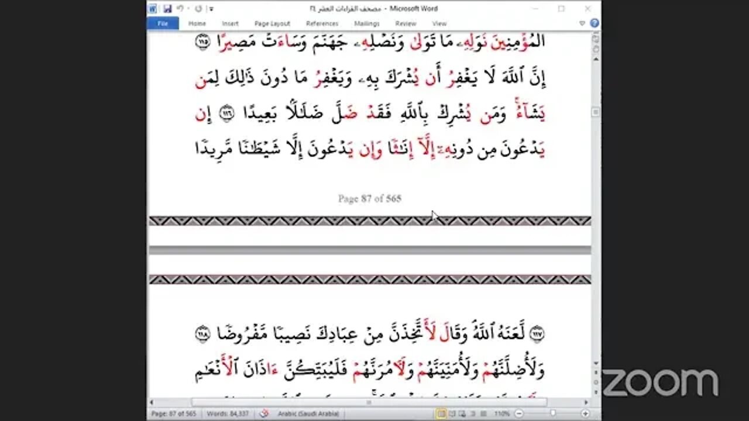The width and height of the screenshot is (749, 421).
Task: Click the proofing errors status icon
Action: pyautogui.click(x=264, y=414)
